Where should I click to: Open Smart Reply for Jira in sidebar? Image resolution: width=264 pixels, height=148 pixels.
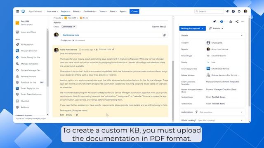coord(30,88)
